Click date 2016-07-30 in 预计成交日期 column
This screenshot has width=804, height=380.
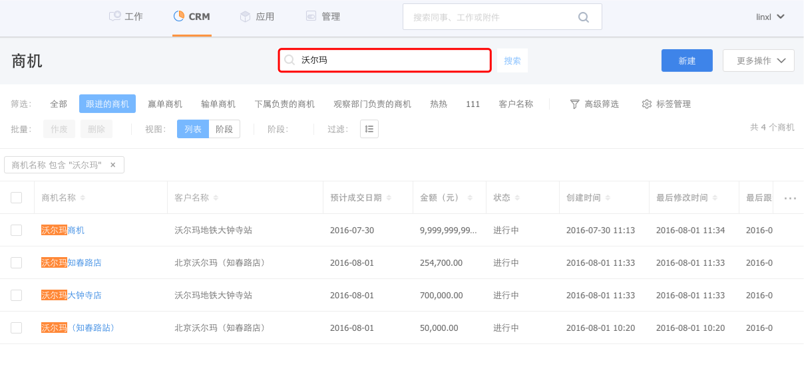[352, 231]
